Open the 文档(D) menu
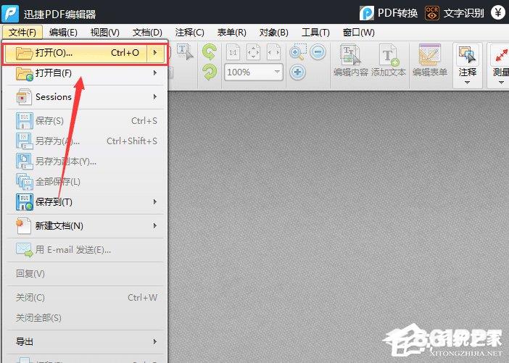This screenshot has width=509, height=363. tap(147, 32)
